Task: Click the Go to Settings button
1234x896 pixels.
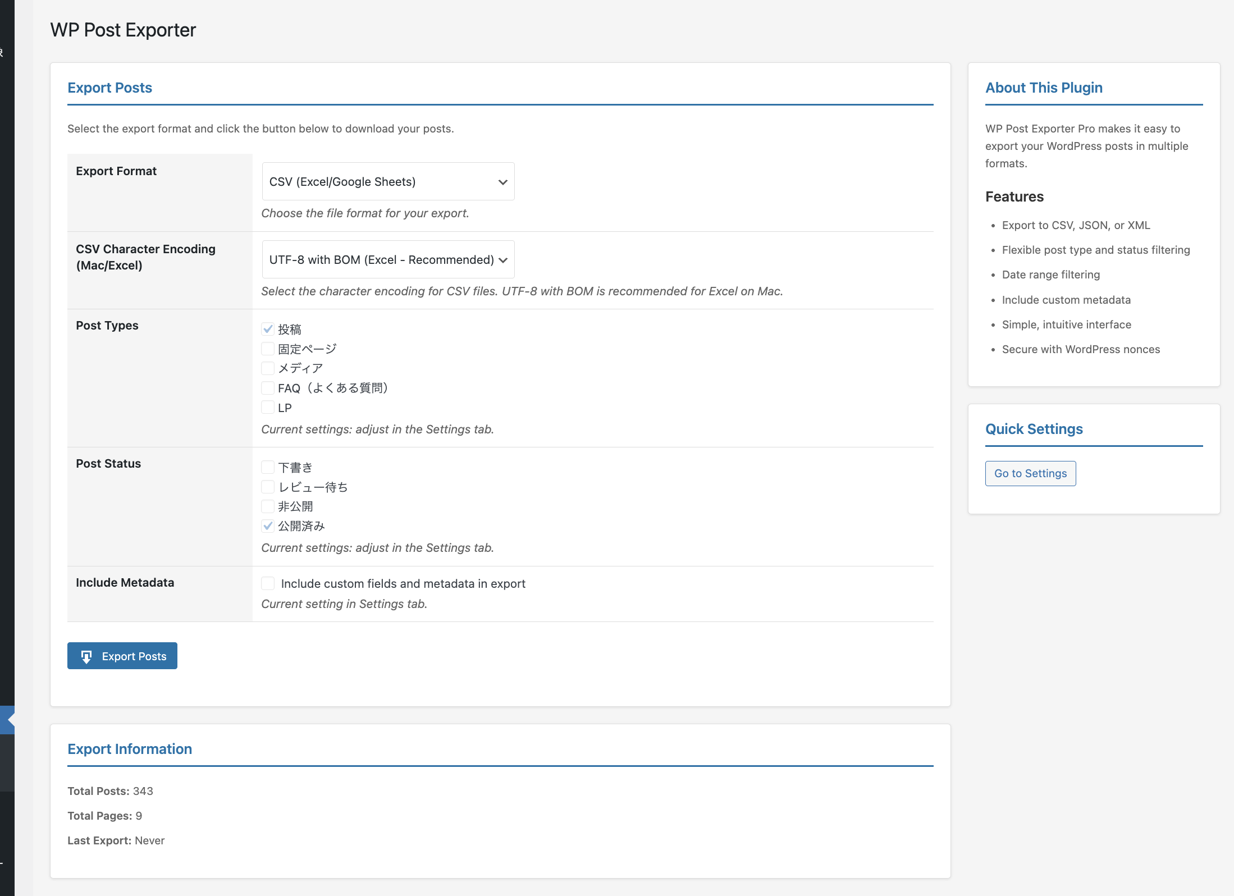Action: pyautogui.click(x=1030, y=473)
